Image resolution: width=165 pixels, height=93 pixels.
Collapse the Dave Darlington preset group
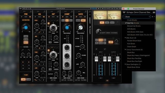tap(125, 64)
